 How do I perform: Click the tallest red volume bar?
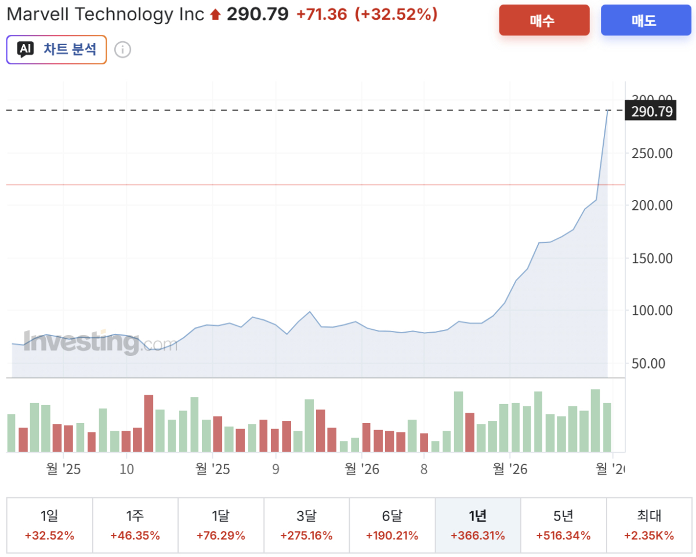tap(148, 423)
